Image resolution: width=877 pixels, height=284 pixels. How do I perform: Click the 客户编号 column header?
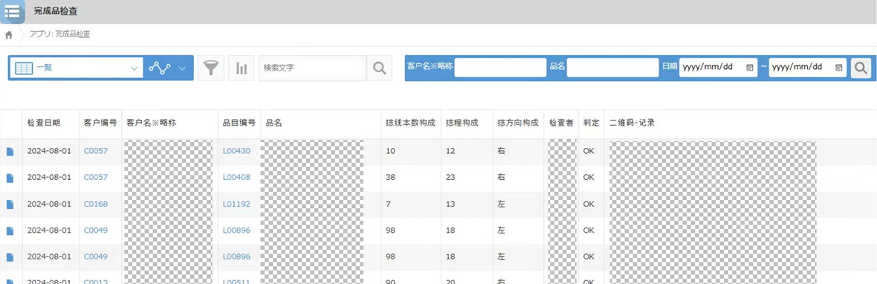(x=100, y=123)
